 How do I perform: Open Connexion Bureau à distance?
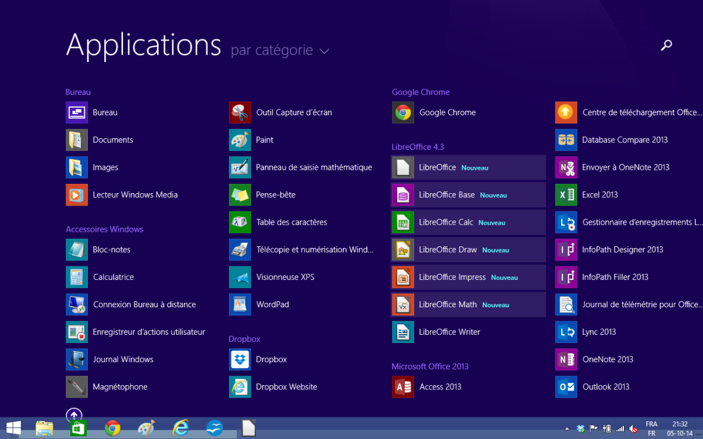131,305
